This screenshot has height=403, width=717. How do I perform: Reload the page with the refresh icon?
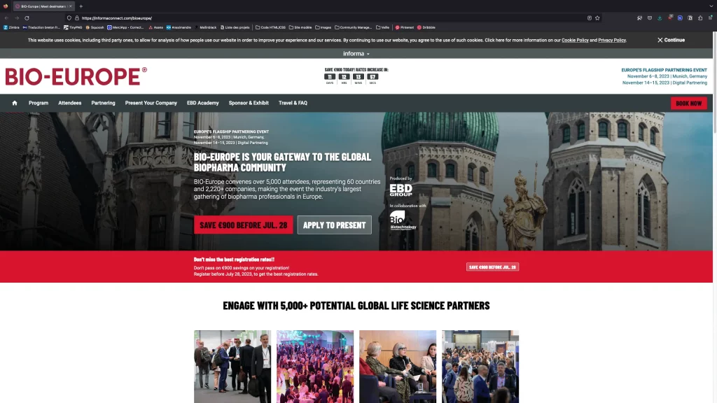[27, 17]
